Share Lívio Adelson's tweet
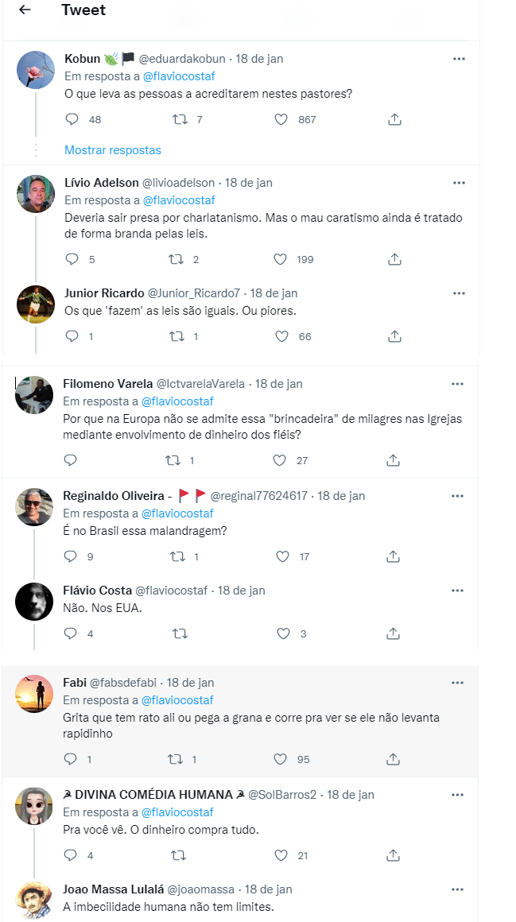Screen dimensions: 516x922 click(x=394, y=259)
